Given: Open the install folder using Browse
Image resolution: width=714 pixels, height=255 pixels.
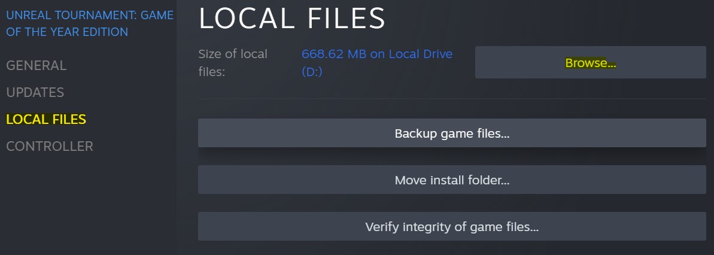Looking at the screenshot, I should (x=590, y=63).
